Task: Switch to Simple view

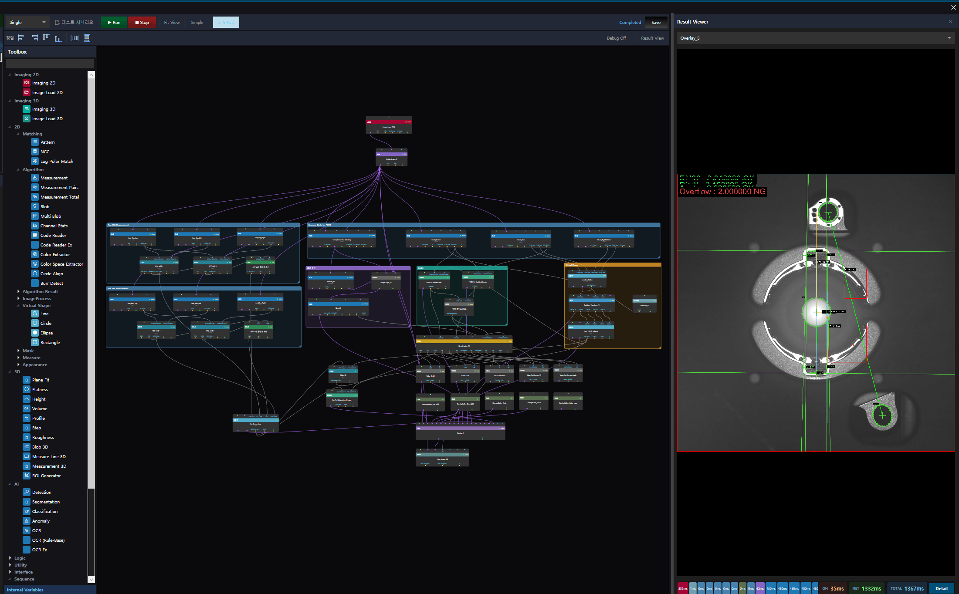Action: tap(197, 22)
